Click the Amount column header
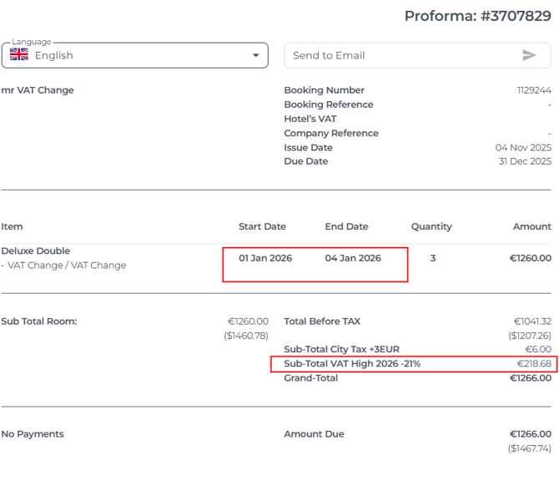Viewport: 559px width, 491px height. 531,226
